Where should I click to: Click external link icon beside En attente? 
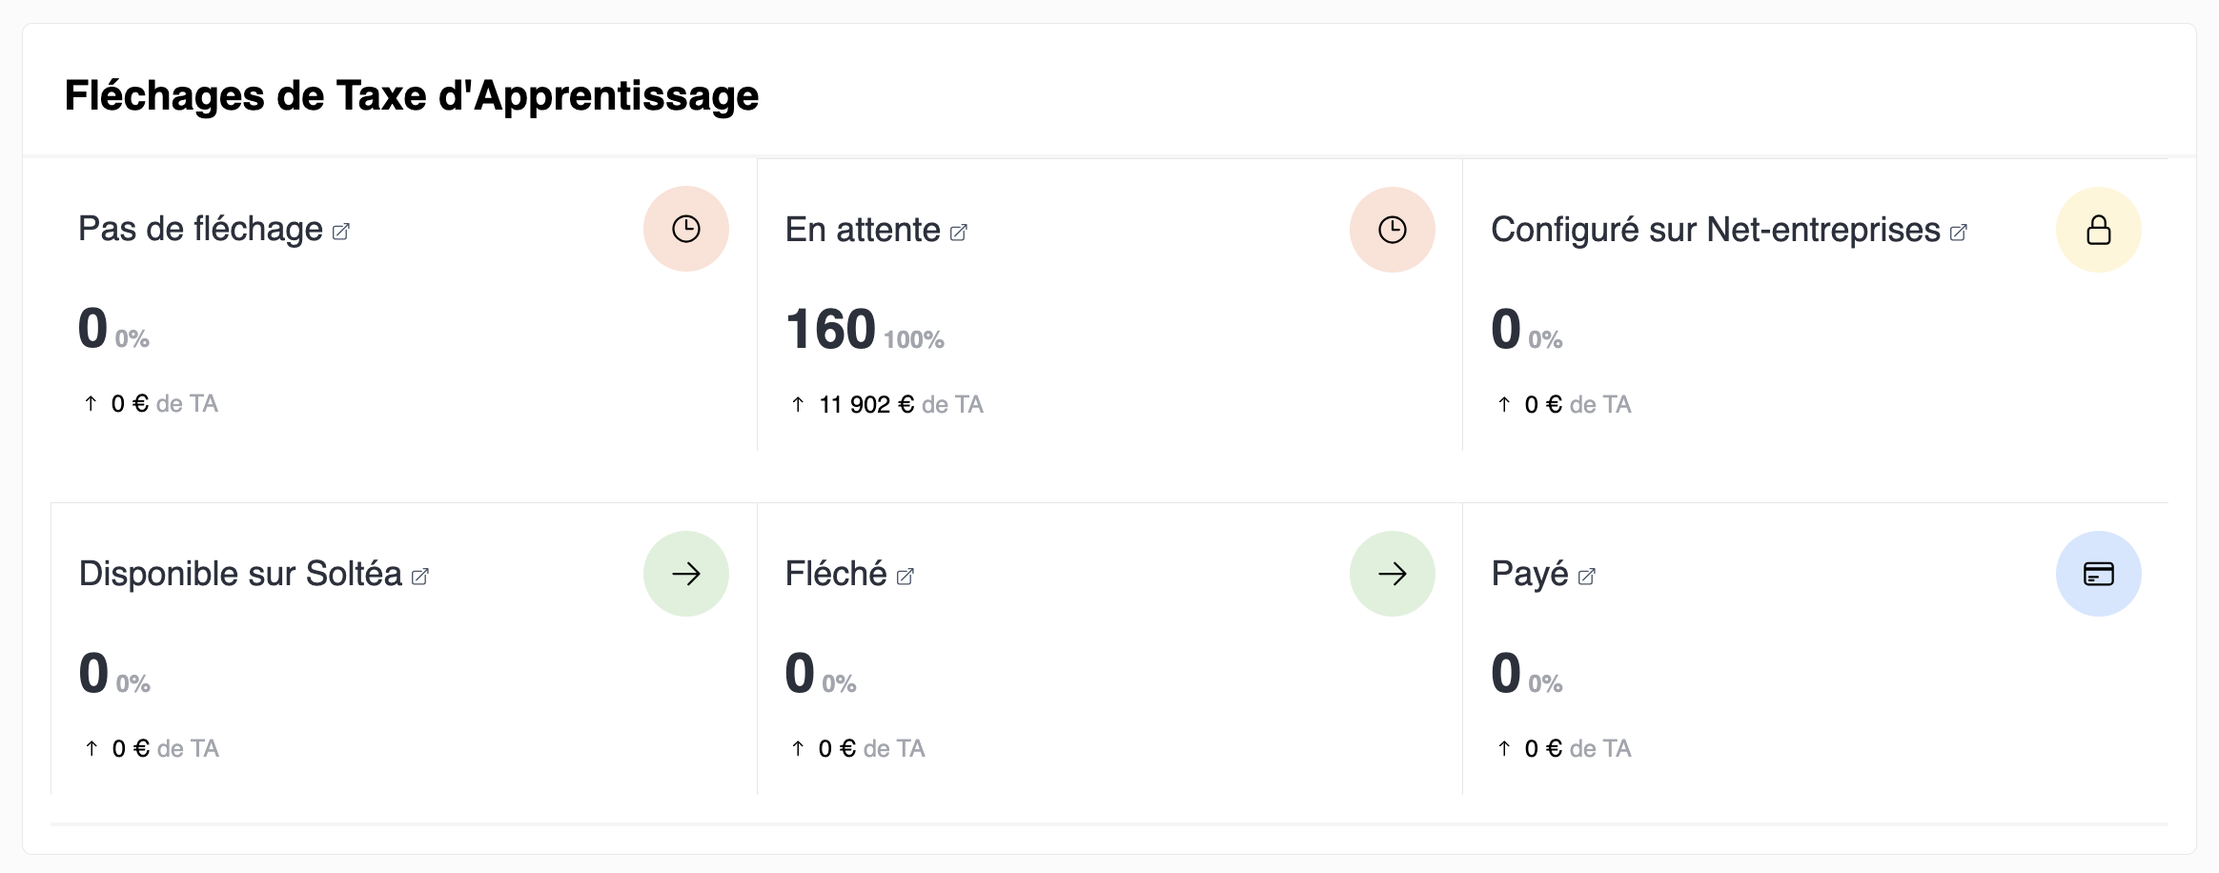click(959, 233)
